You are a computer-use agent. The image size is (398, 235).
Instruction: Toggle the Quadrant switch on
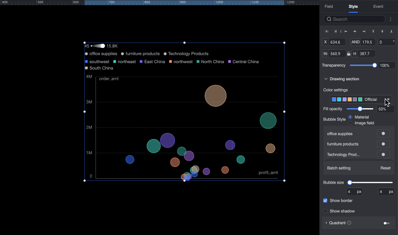387,223
